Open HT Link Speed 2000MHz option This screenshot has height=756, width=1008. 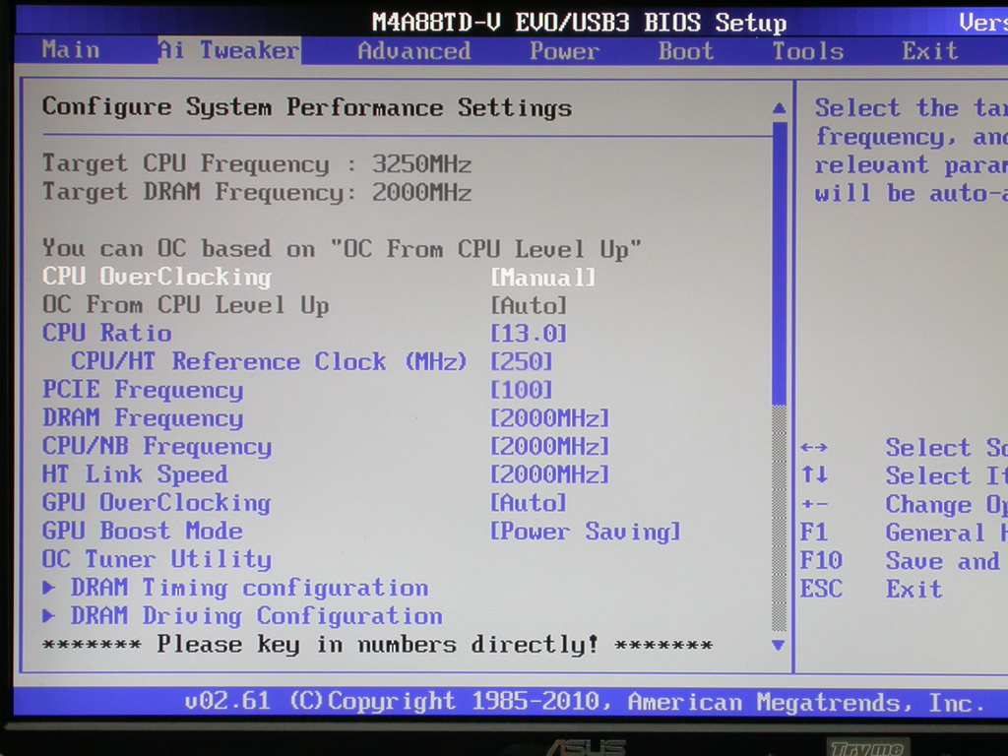tap(549, 474)
